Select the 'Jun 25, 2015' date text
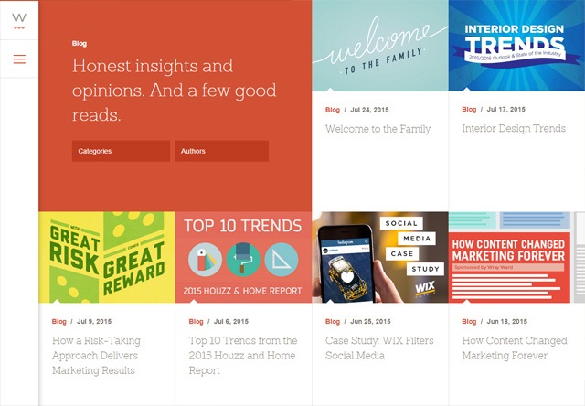This screenshot has height=406, width=585. click(370, 321)
